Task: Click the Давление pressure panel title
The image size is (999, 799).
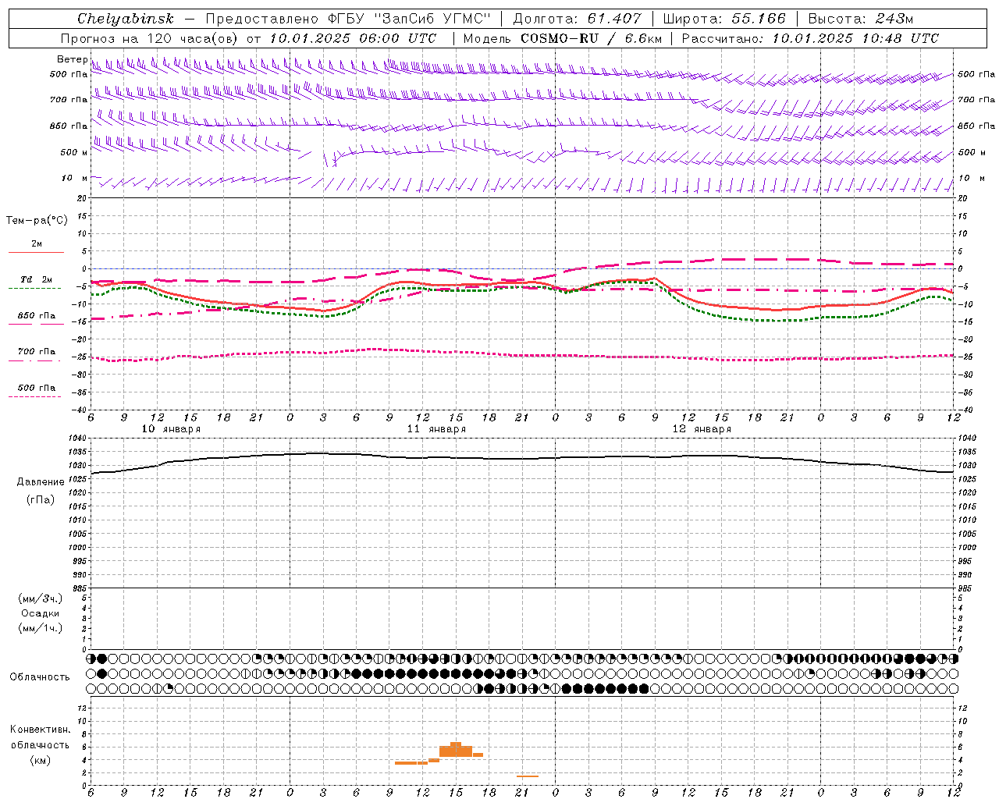Action: [41, 482]
